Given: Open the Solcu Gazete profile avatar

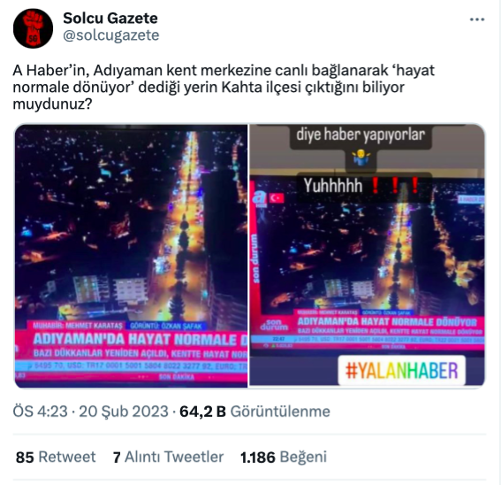Looking at the screenshot, I should tap(33, 28).
